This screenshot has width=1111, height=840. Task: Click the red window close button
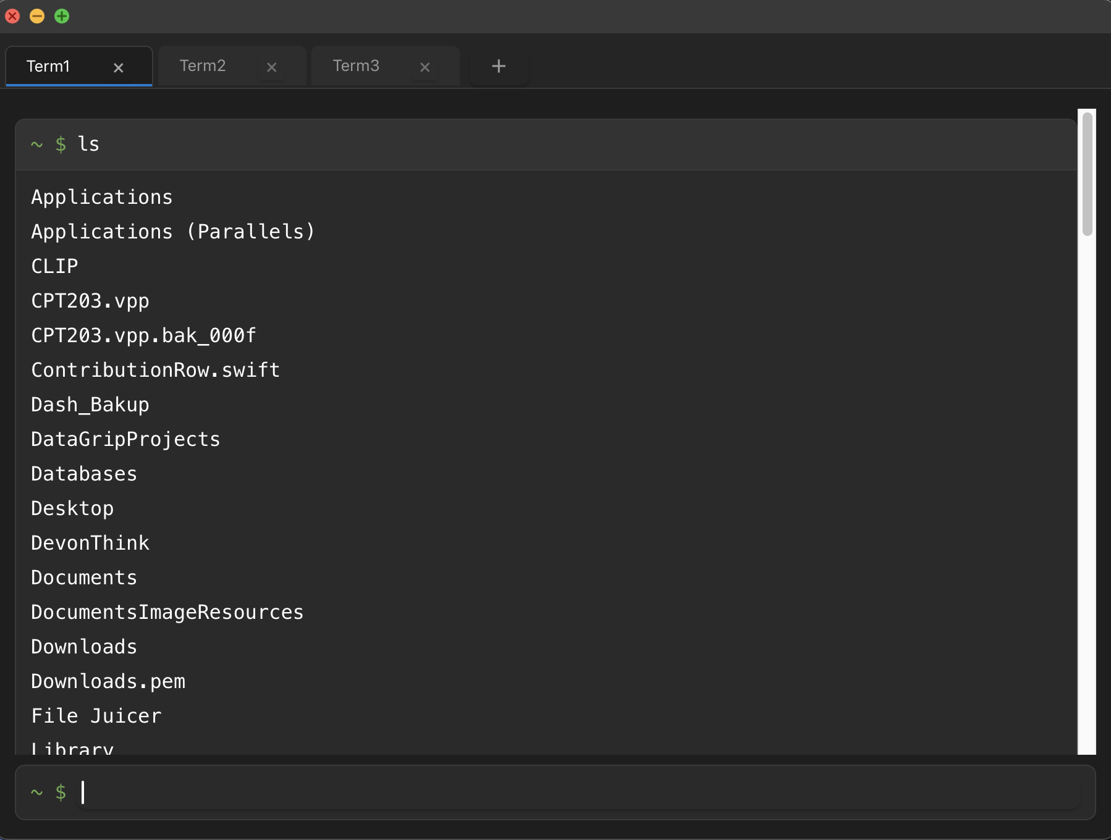point(12,16)
